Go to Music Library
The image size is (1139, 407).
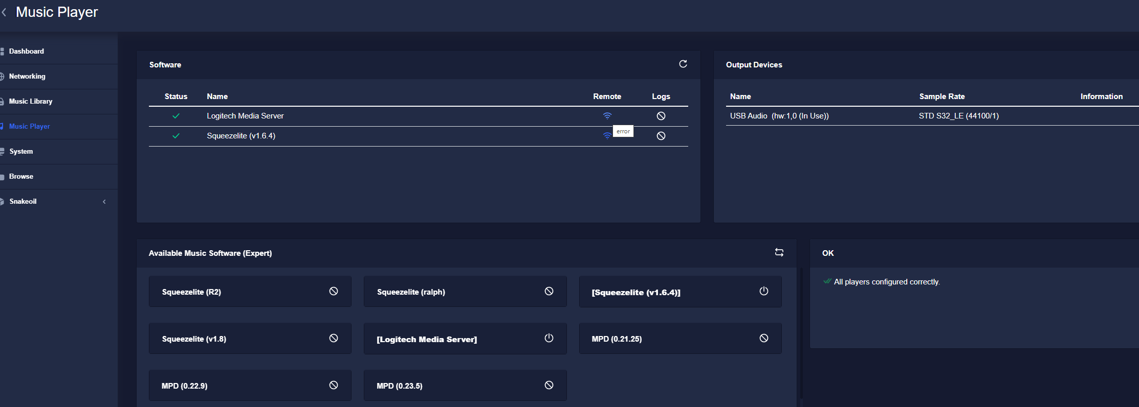[59, 101]
